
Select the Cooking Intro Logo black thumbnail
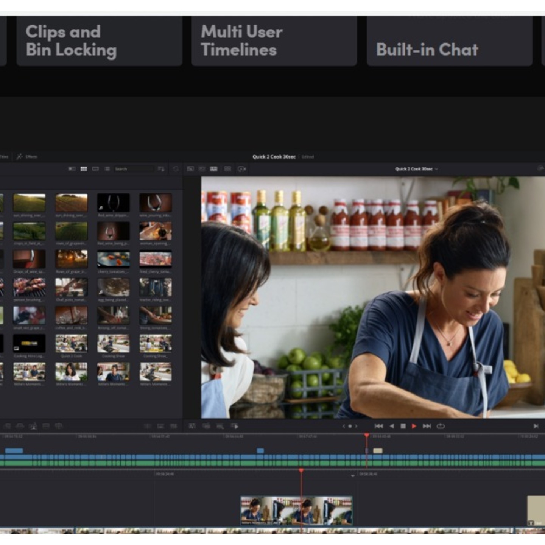pos(29,343)
